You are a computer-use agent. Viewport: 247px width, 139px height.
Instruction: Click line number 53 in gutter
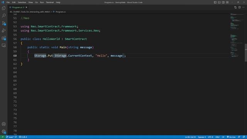15,27
